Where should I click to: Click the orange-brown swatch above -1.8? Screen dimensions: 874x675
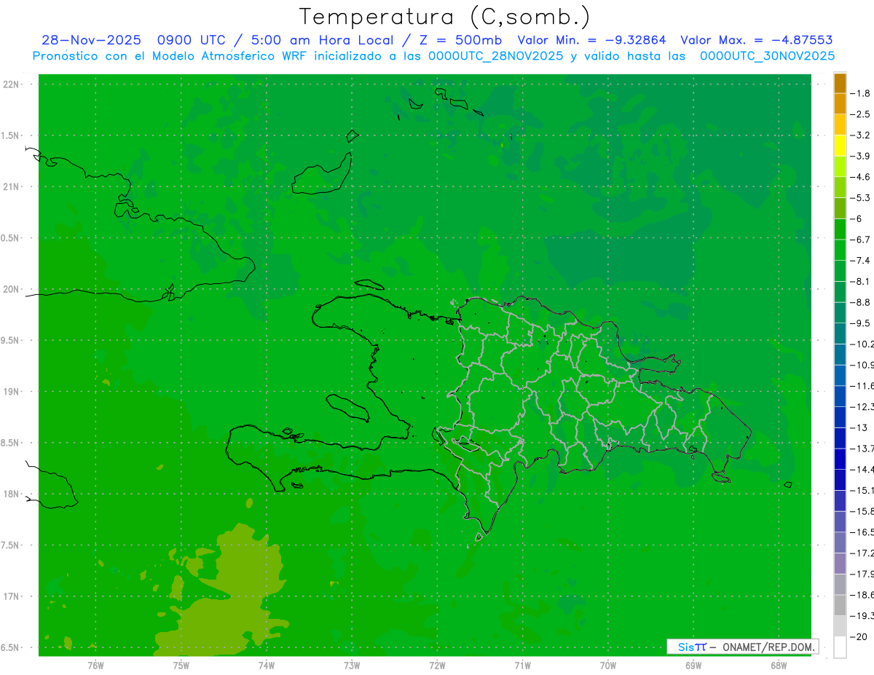(x=840, y=83)
